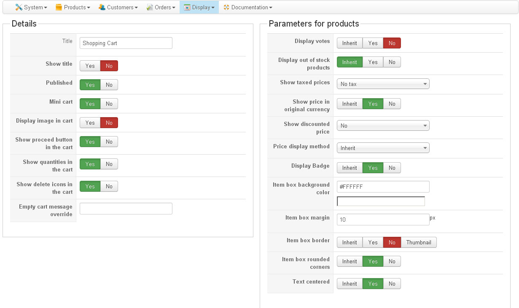519x308 pixels.
Task: Click the System wrench icon
Action: click(19, 7)
